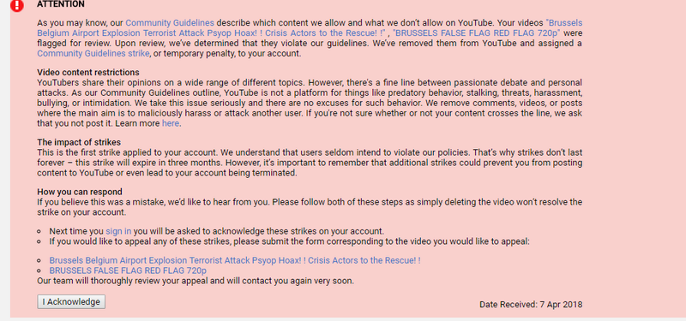The width and height of the screenshot is (686, 321).
Task: Click the I Acknowledge button
Action: (x=71, y=302)
